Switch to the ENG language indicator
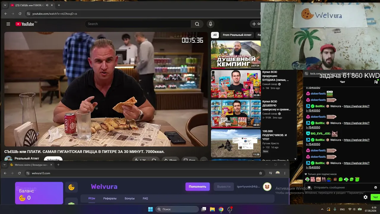The width and height of the screenshot is (380, 214). click(342, 209)
